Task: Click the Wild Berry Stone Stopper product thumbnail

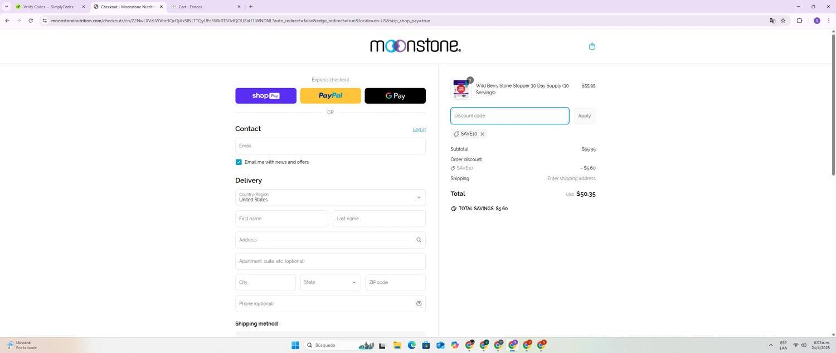Action: 461,89
